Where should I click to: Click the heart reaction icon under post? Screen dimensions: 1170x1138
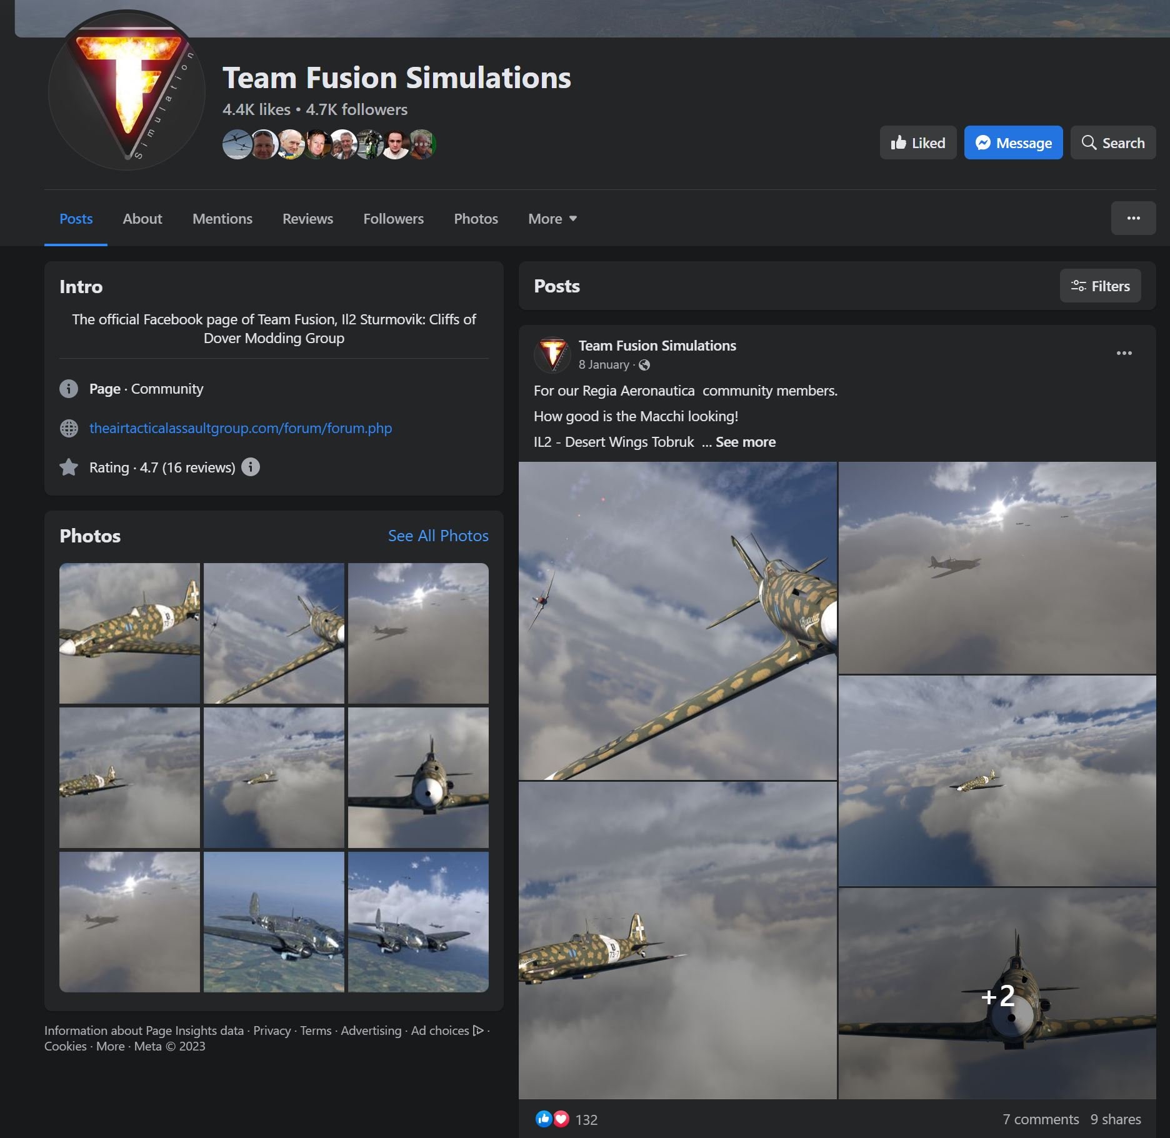561,1119
